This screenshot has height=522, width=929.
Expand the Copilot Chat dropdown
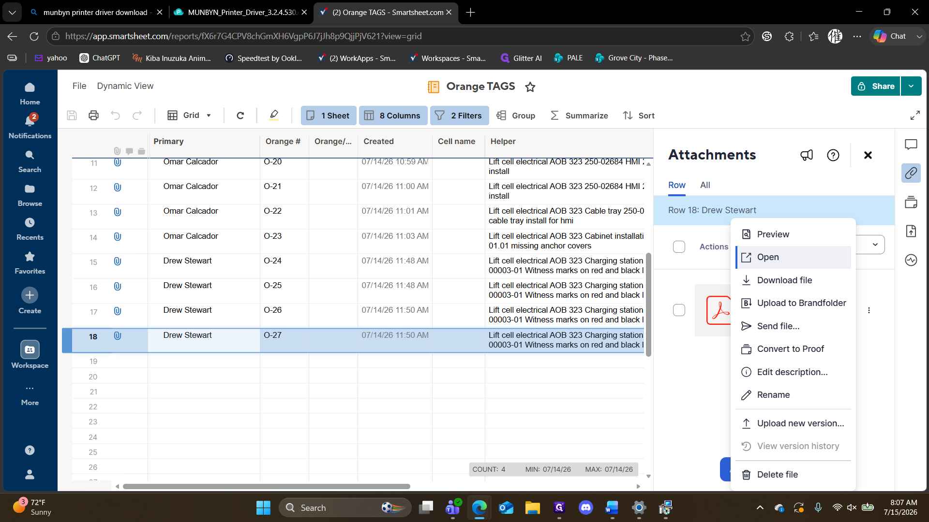click(x=919, y=36)
